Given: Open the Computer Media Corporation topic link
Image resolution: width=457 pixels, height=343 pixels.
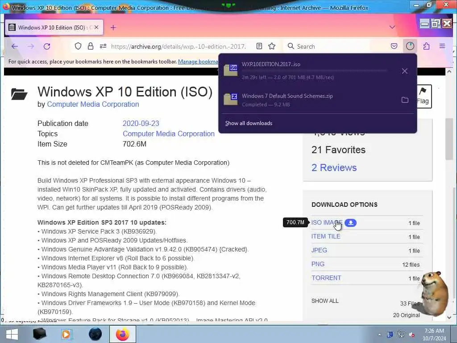Looking at the screenshot, I should [x=168, y=134].
